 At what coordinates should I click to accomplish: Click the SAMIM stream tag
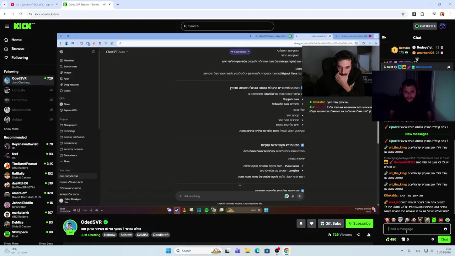click(x=142, y=235)
